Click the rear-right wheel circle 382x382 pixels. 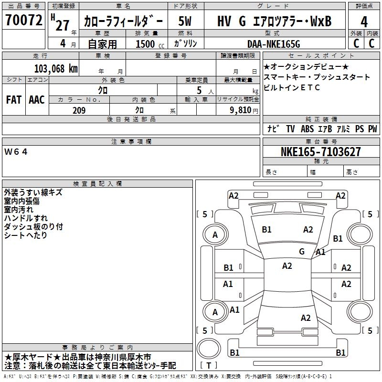point(360,312)
